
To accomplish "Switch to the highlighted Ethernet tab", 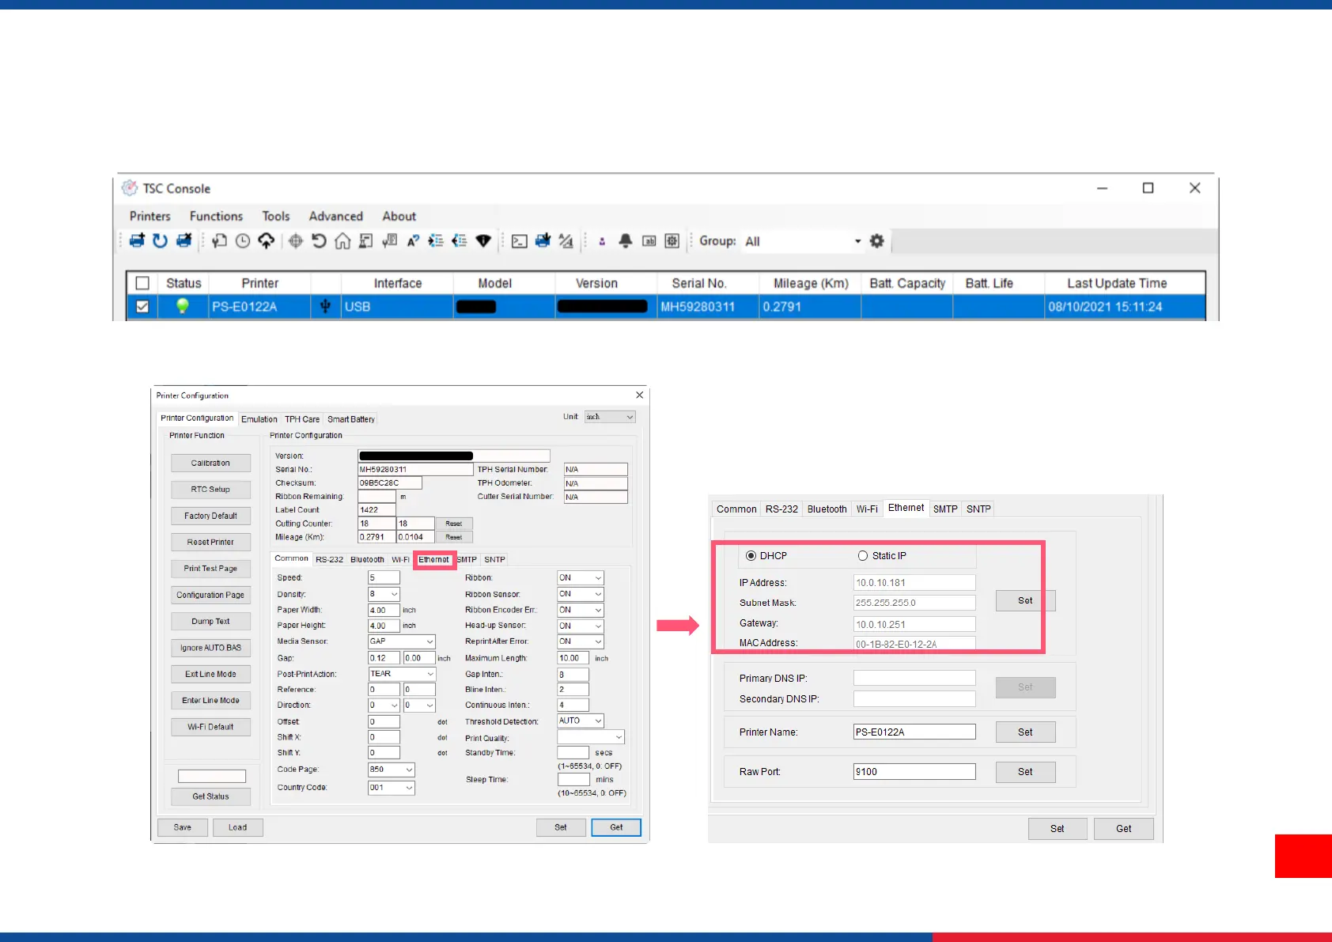I will (433, 560).
